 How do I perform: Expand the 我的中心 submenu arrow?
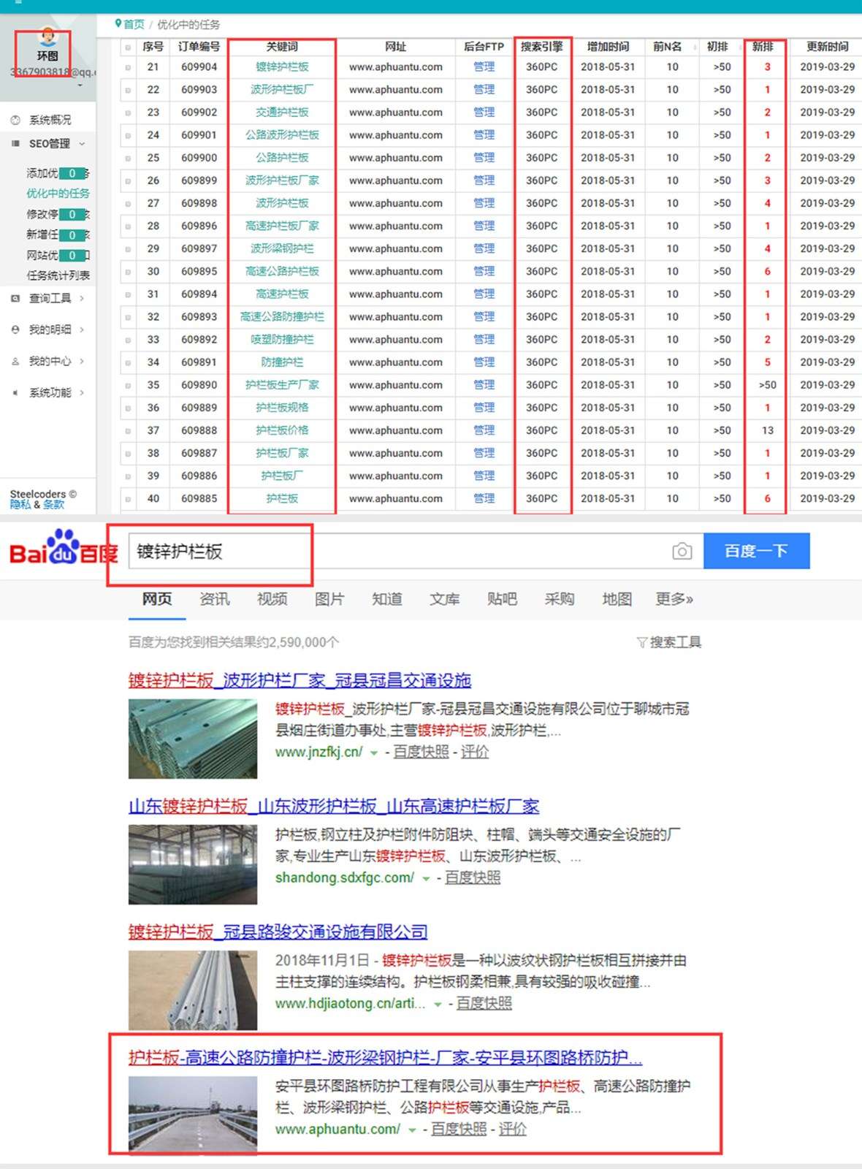[x=82, y=361]
